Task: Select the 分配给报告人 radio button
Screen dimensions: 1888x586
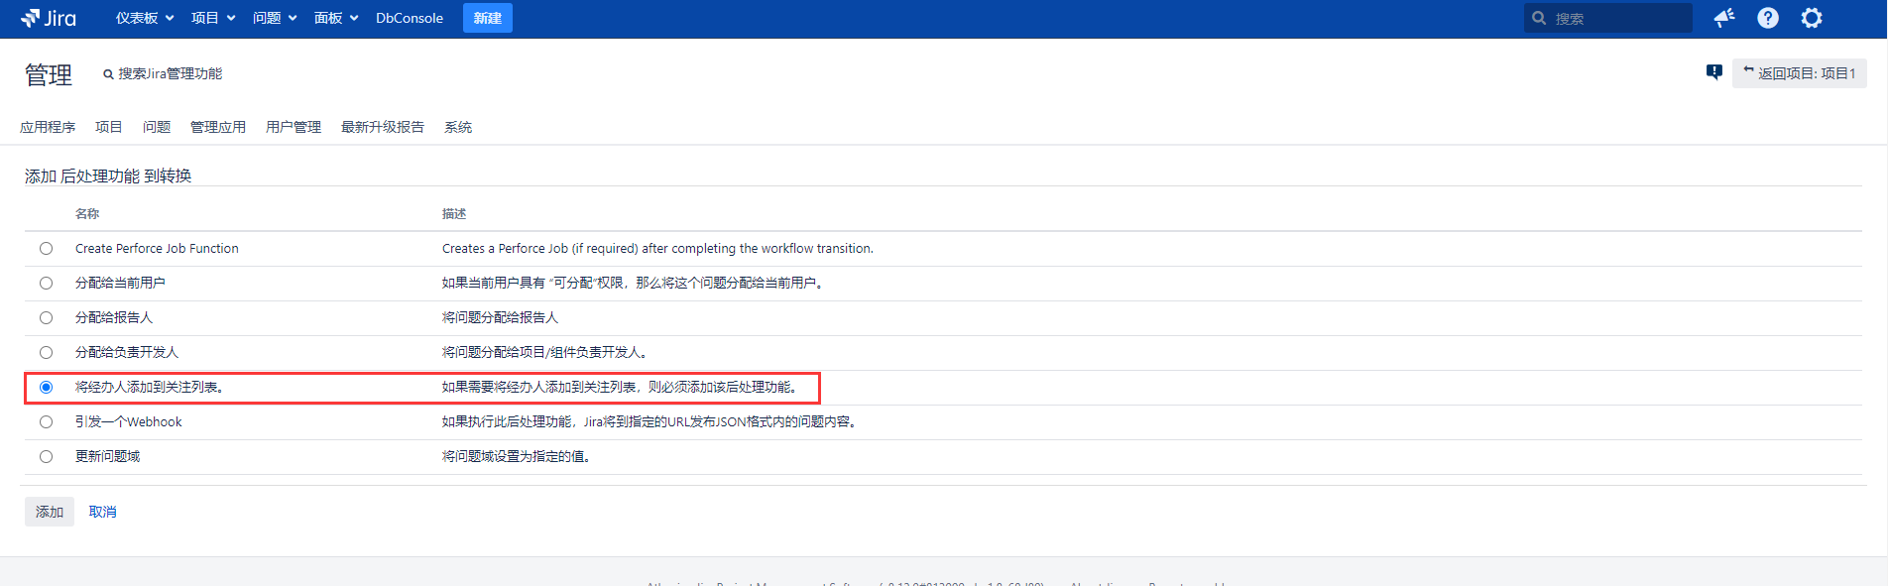Action: 47,318
